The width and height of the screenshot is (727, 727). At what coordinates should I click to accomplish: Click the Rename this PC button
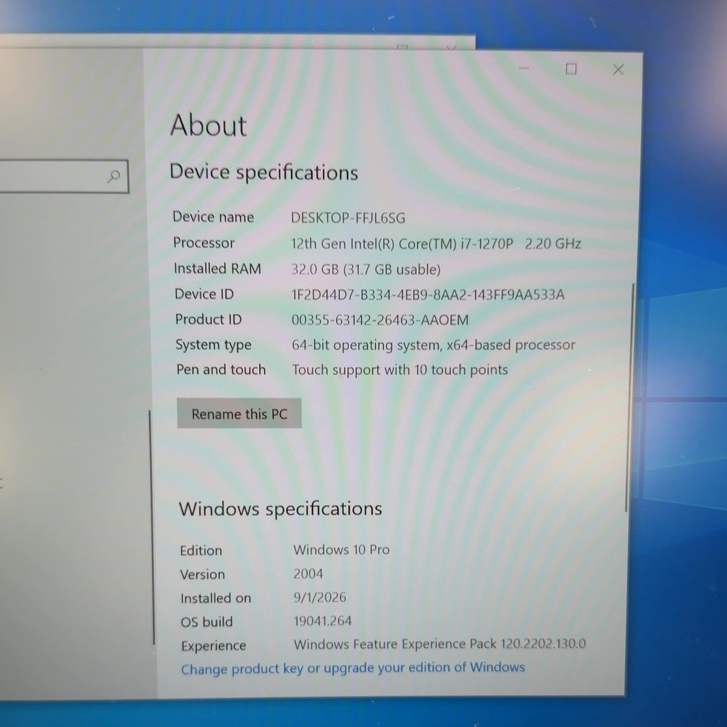coord(239,414)
